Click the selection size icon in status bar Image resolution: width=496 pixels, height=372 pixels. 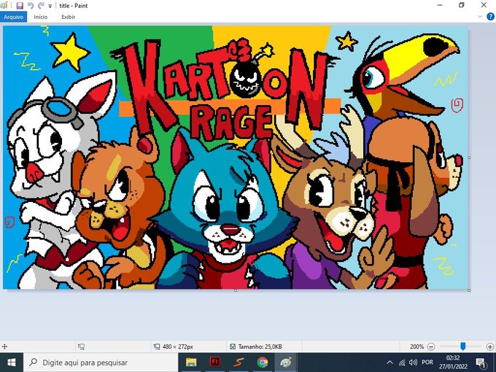[81, 346]
